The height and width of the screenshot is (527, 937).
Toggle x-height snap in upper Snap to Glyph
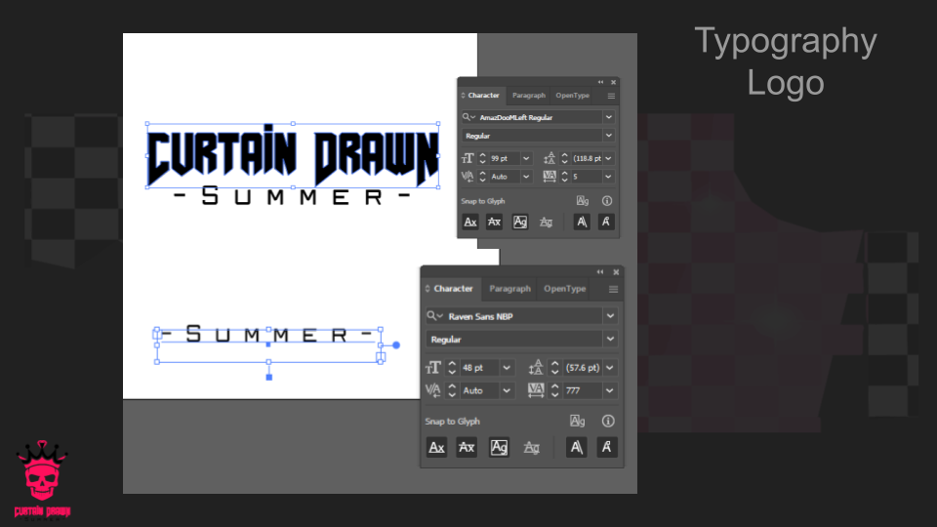click(494, 222)
